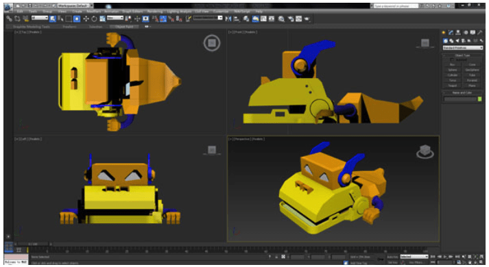Click the help keyword search field

coord(396,5)
